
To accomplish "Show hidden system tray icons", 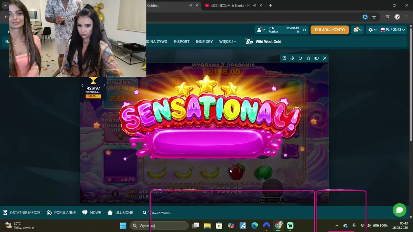I will [337, 226].
